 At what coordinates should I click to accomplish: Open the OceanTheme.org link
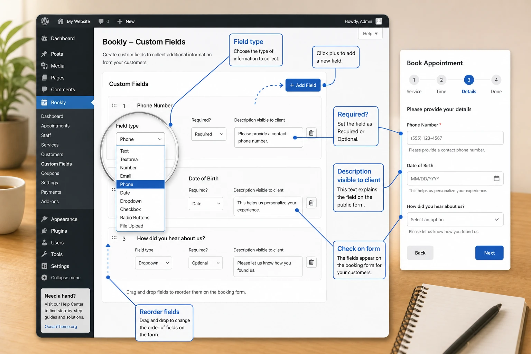tap(61, 326)
